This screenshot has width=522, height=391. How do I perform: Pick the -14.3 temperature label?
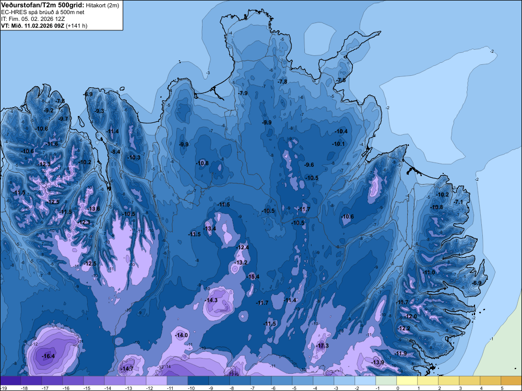click(x=211, y=300)
